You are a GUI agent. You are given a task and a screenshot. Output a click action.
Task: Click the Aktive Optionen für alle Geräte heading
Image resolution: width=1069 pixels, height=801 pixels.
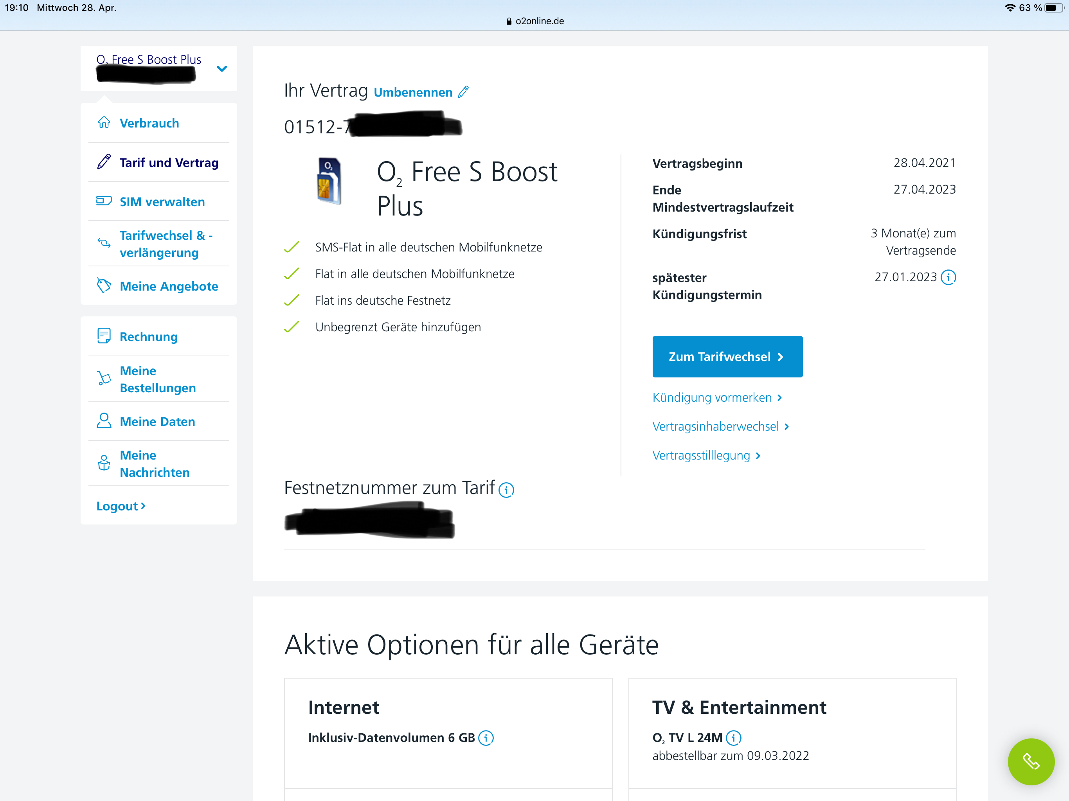(471, 645)
